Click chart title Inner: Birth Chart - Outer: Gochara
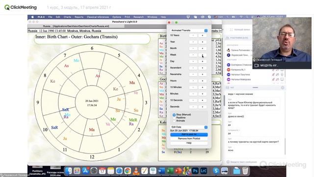Viewport: 314px width, 177px height. tap(77, 37)
